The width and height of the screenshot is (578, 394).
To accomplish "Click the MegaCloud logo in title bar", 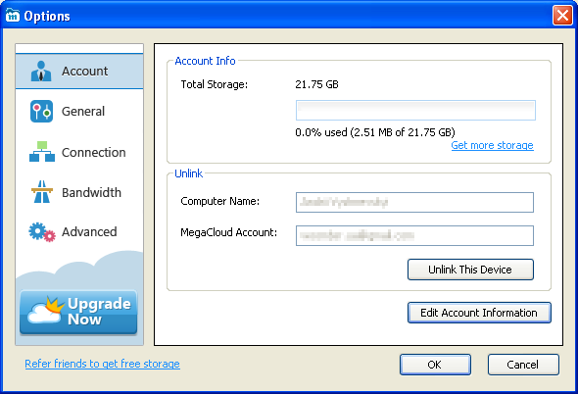I will pyautogui.click(x=13, y=15).
